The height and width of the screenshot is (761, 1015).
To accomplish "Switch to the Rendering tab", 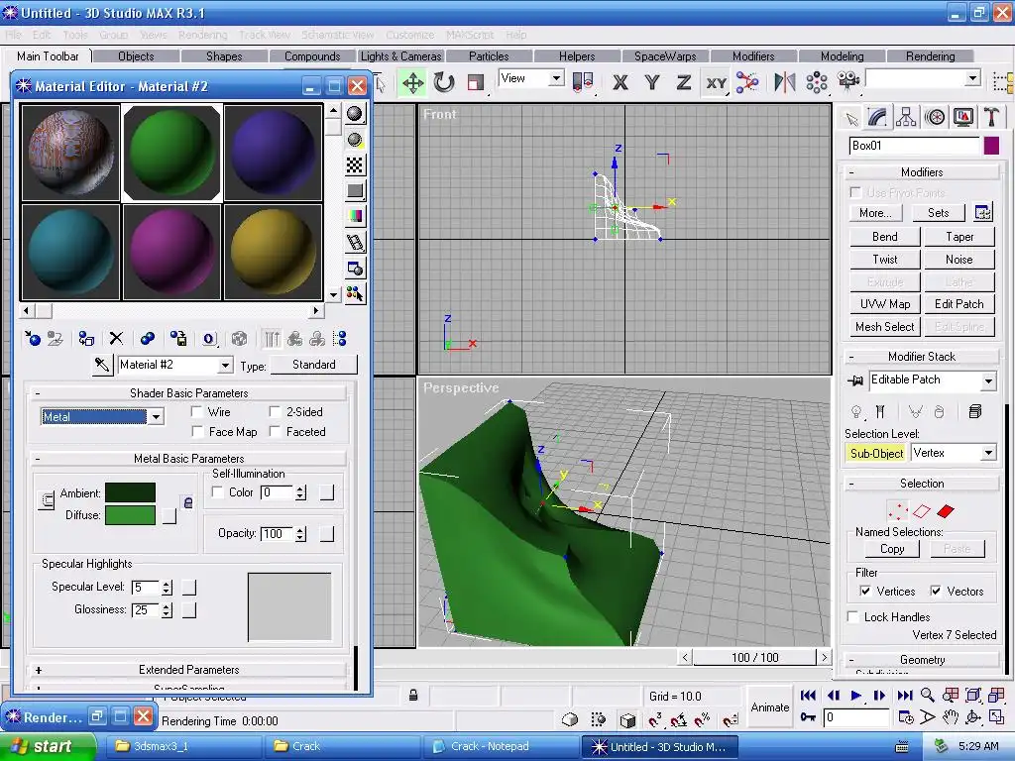I will click(x=930, y=56).
